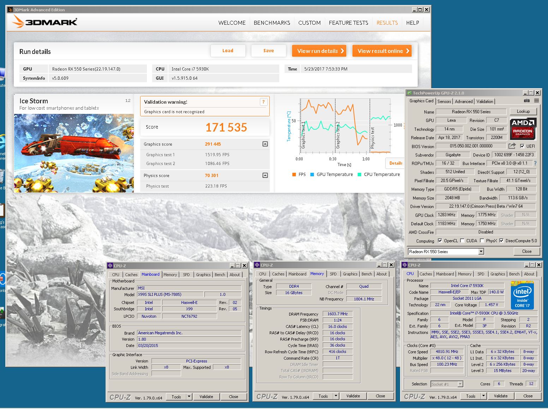The image size is (548, 409).
Task: Go to the WELCOME page in 3DMark
Action: pyautogui.click(x=232, y=23)
